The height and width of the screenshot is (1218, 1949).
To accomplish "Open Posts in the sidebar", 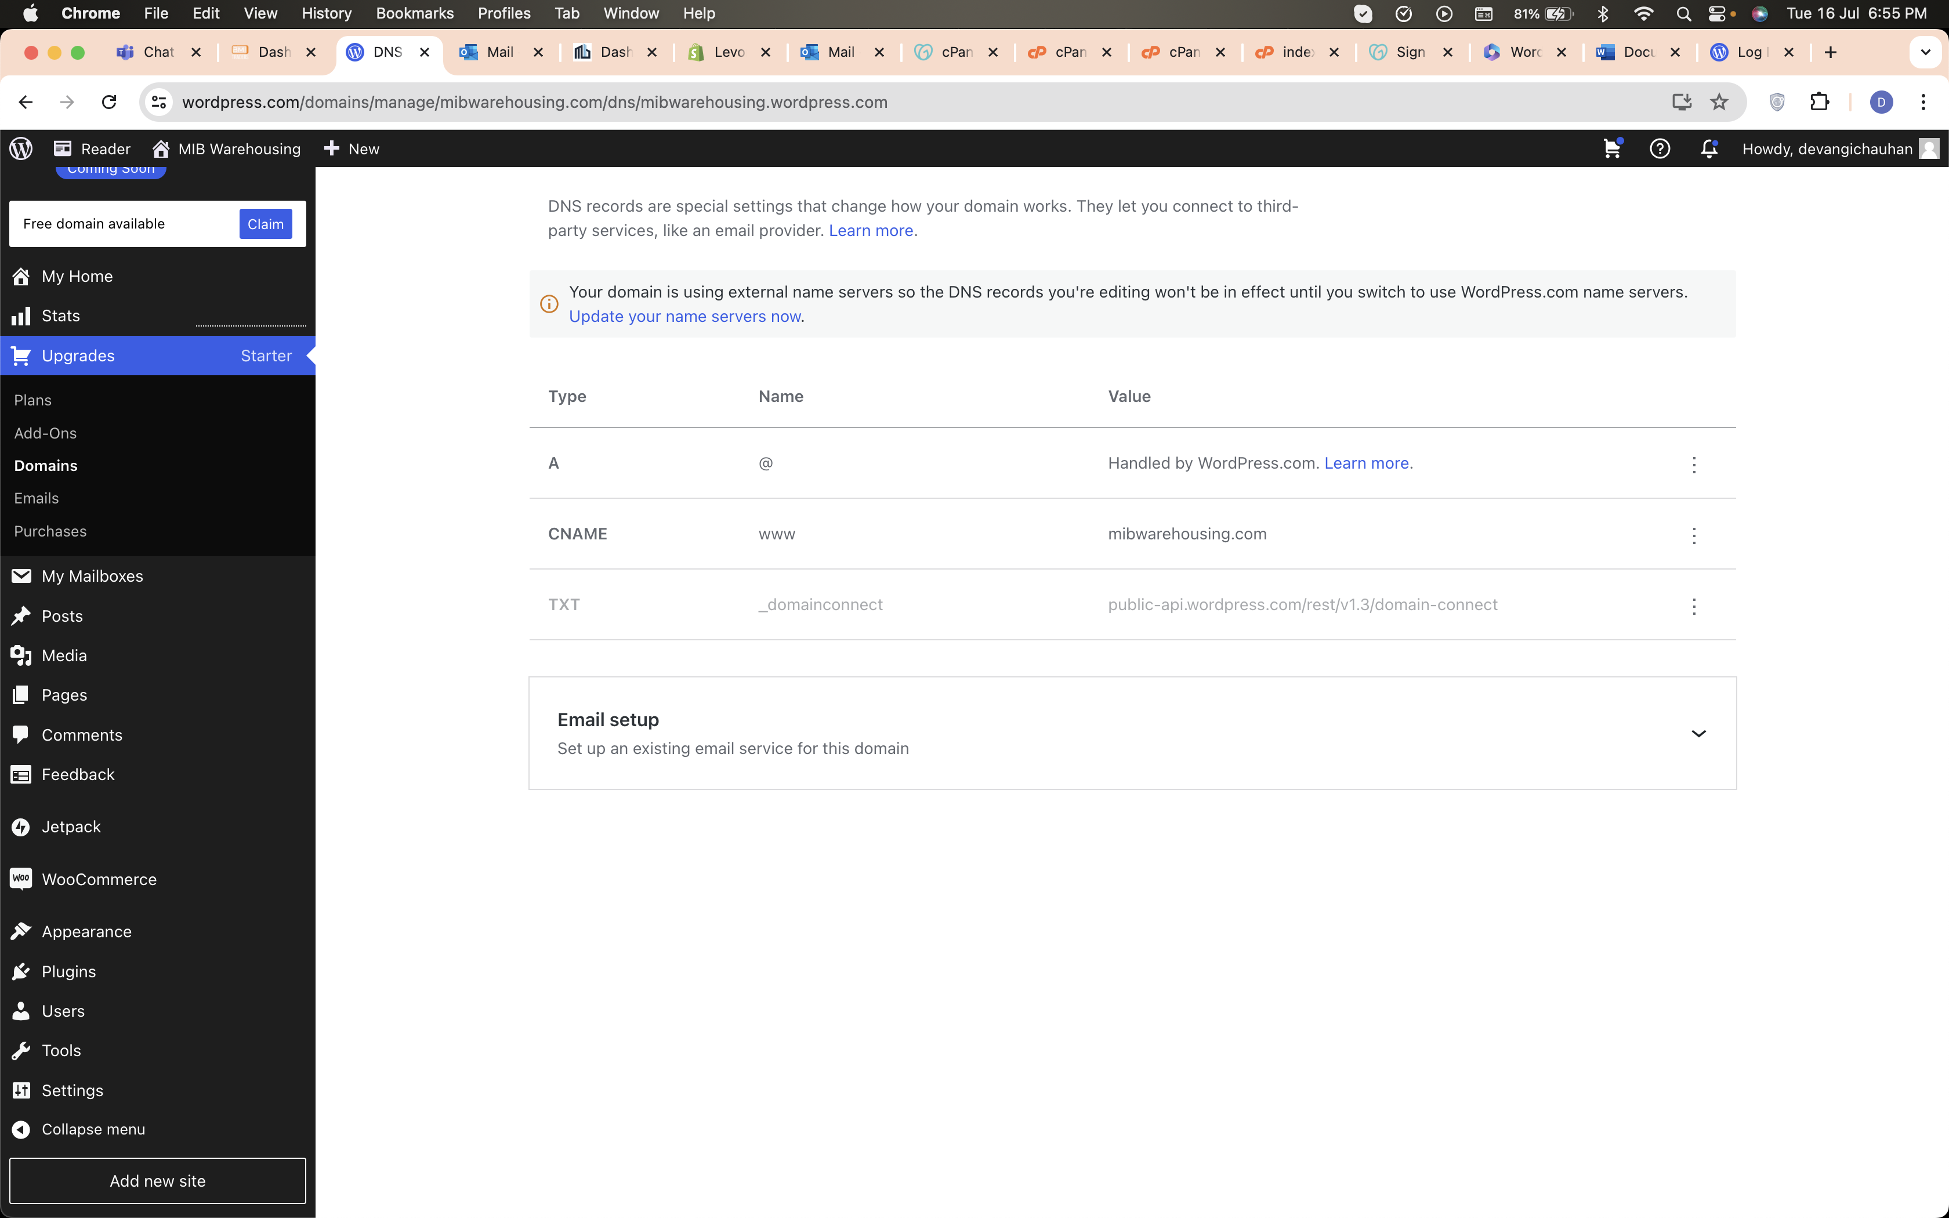I will [x=158, y=616].
